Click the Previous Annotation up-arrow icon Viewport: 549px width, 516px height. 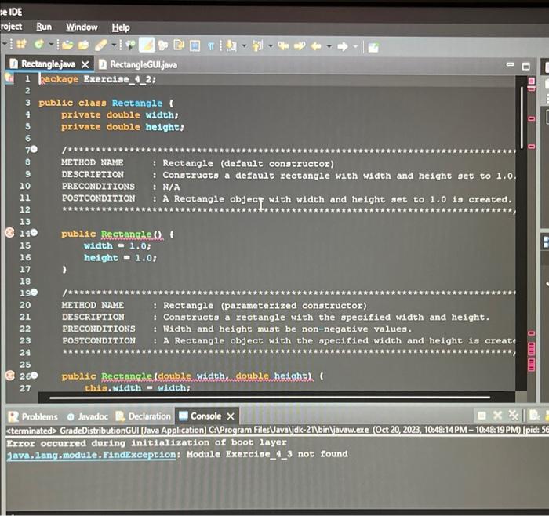pyautogui.click(x=258, y=45)
